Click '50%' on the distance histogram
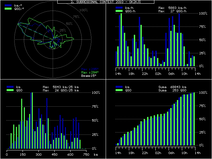 tap(95, 120)
